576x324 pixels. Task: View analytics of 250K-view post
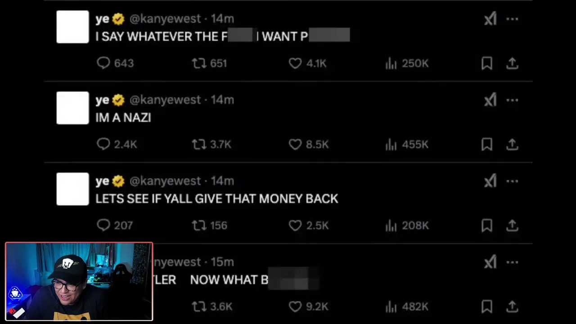point(391,63)
